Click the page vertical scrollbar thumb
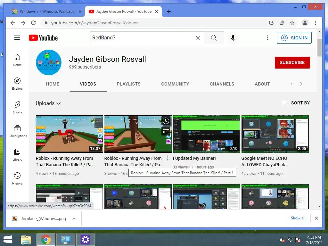The width and height of the screenshot is (328, 246). click(319, 48)
